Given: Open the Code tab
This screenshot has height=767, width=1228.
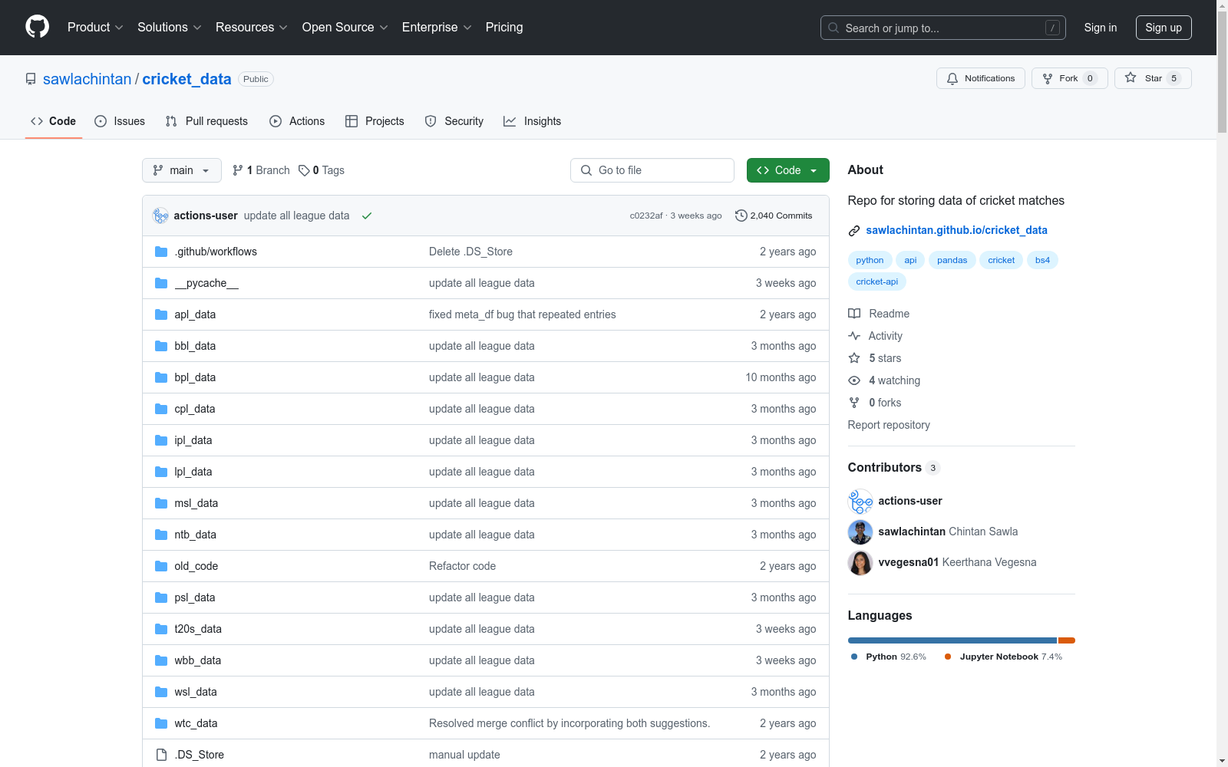Looking at the screenshot, I should coord(54,121).
